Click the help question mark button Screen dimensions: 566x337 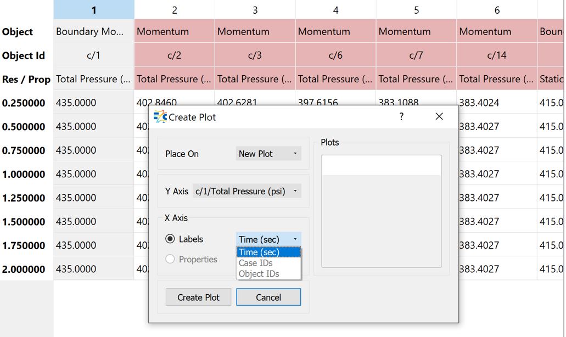coord(401,117)
